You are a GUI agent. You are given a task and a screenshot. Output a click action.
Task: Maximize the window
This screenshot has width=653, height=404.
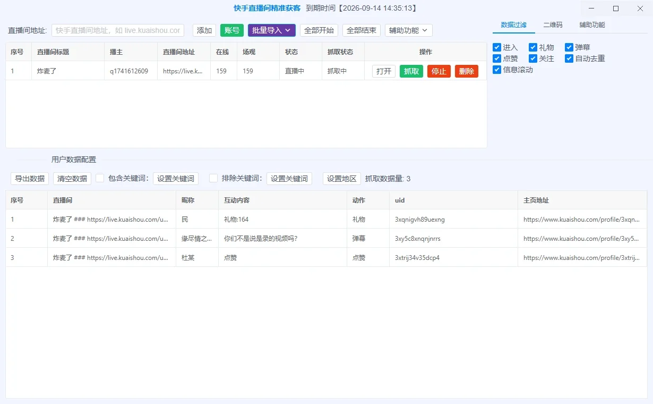pyautogui.click(x=616, y=9)
